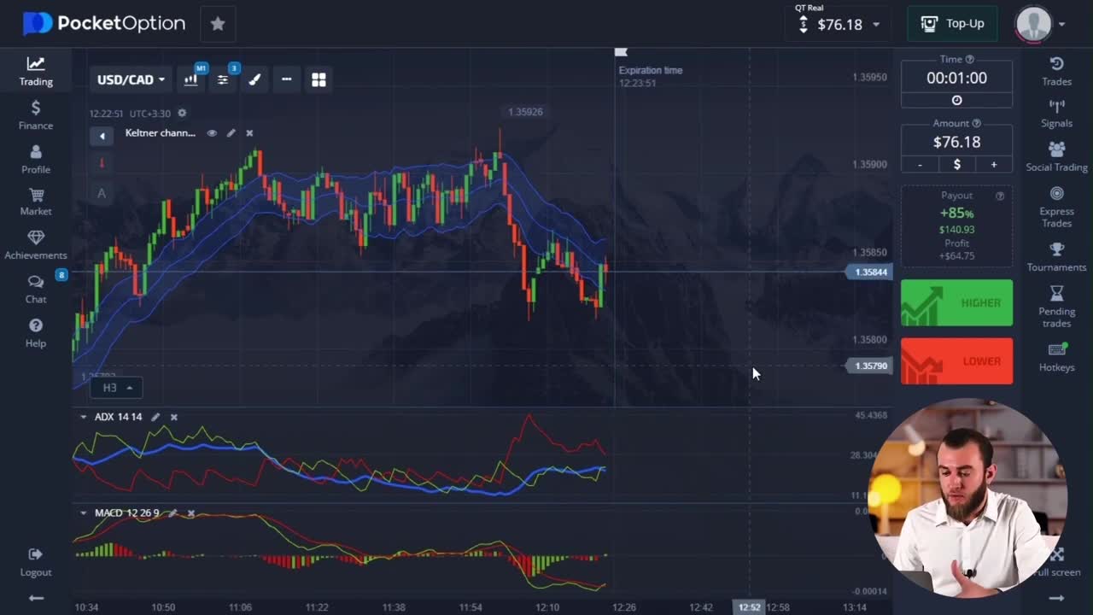
Task: Expand the H3 timeframe selector
Action: pyautogui.click(x=117, y=388)
